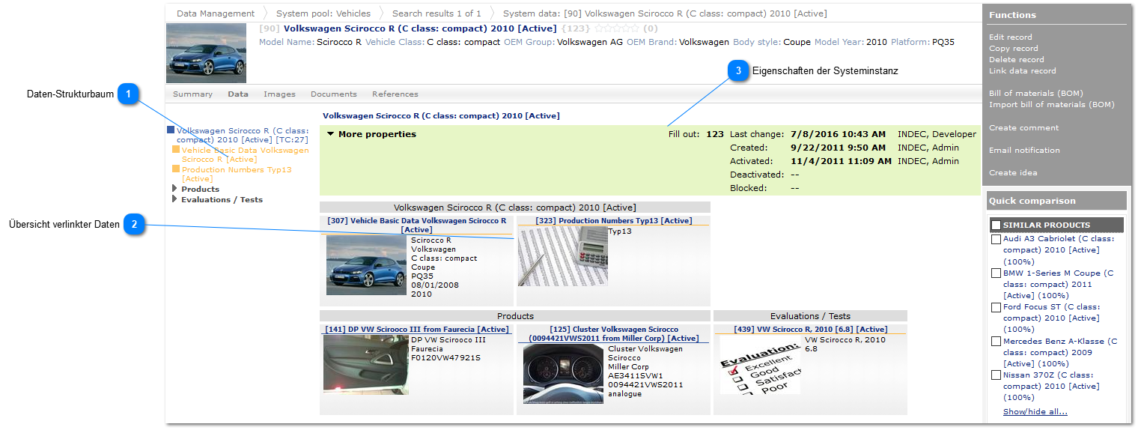The image size is (1138, 430).
Task: Expand the Evaluations / Tests tree node arrow
Action: pyautogui.click(x=175, y=199)
